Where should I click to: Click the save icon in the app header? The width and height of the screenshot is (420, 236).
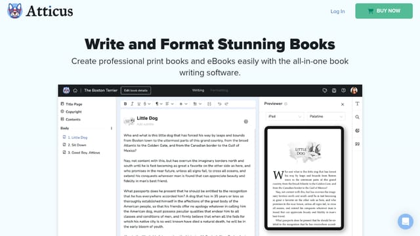pos(334,90)
